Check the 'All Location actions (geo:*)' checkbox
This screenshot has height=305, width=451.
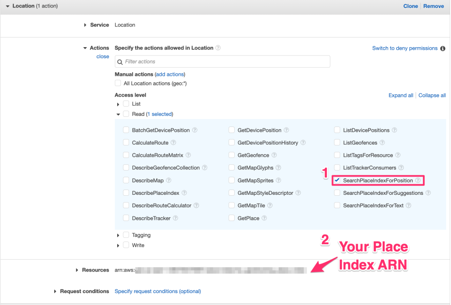(x=118, y=82)
